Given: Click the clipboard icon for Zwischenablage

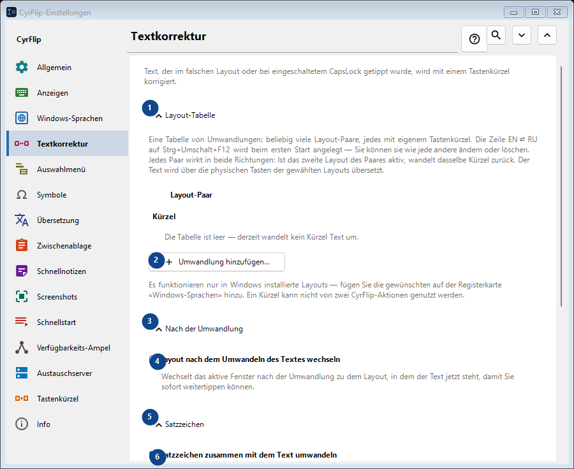Looking at the screenshot, I should click(22, 245).
